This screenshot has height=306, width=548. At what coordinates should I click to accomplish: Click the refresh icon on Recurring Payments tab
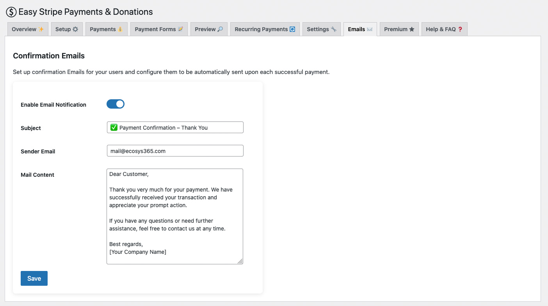[293, 29]
